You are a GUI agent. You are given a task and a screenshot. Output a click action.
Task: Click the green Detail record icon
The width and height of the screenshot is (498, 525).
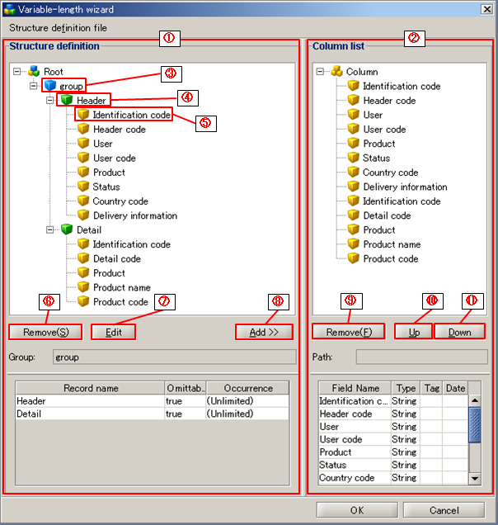point(66,229)
